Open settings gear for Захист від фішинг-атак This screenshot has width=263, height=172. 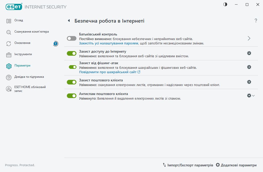click(249, 67)
